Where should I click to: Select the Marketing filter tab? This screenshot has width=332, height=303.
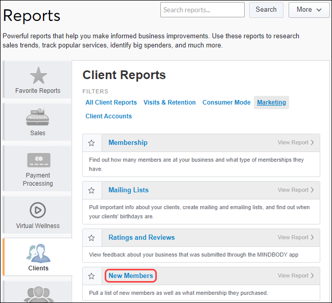(271, 103)
